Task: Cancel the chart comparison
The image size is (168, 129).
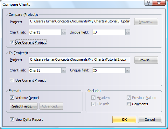Action: (x=150, y=120)
